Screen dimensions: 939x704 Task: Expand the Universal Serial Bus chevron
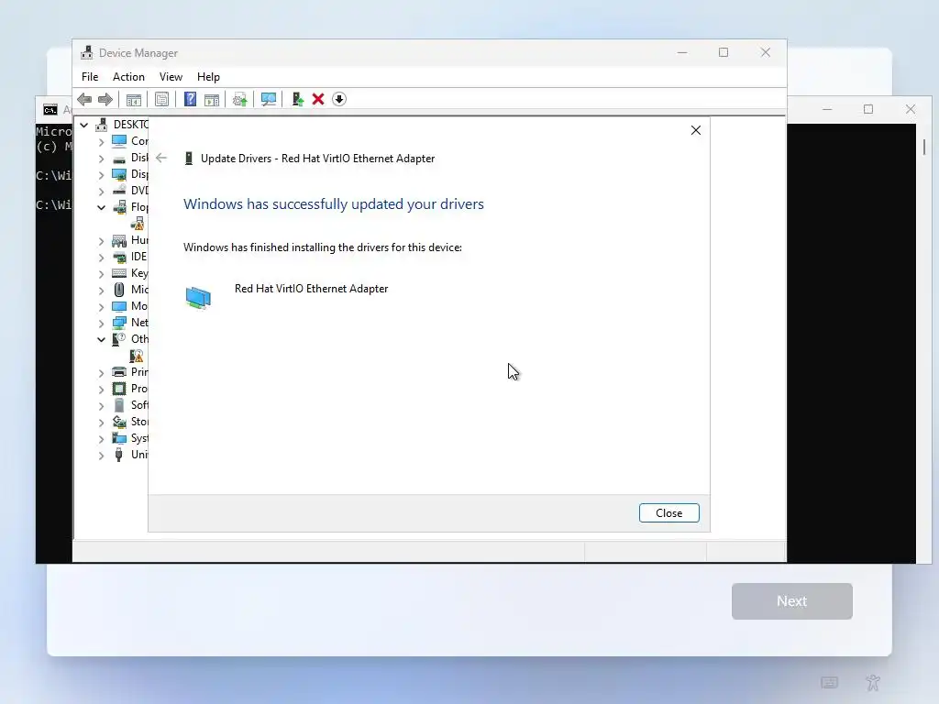(101, 455)
